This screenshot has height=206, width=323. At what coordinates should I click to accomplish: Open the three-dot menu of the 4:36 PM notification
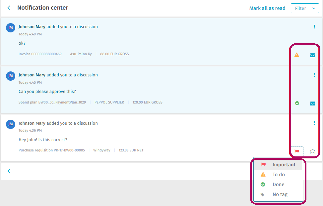click(314, 123)
